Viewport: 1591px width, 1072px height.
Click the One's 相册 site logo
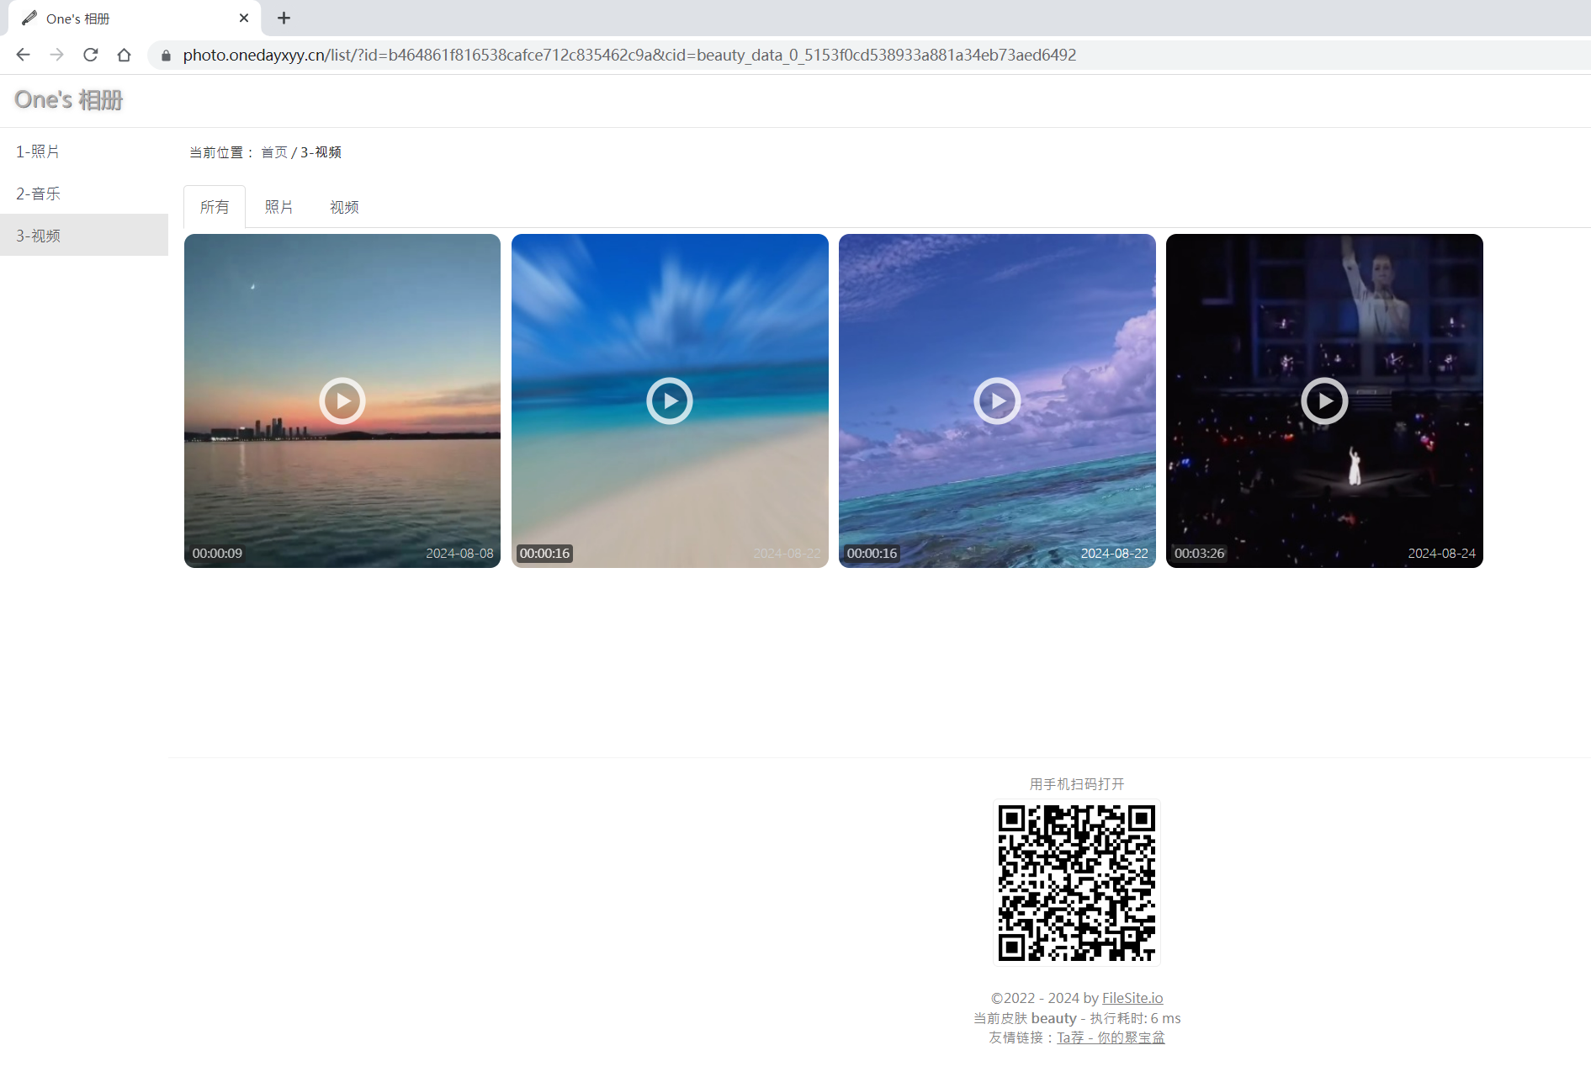pyautogui.click(x=69, y=100)
